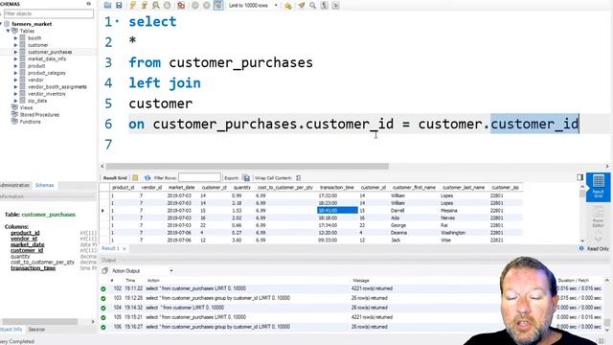
Task: Open Form Editor view in side panel
Action: pyautogui.click(x=598, y=218)
